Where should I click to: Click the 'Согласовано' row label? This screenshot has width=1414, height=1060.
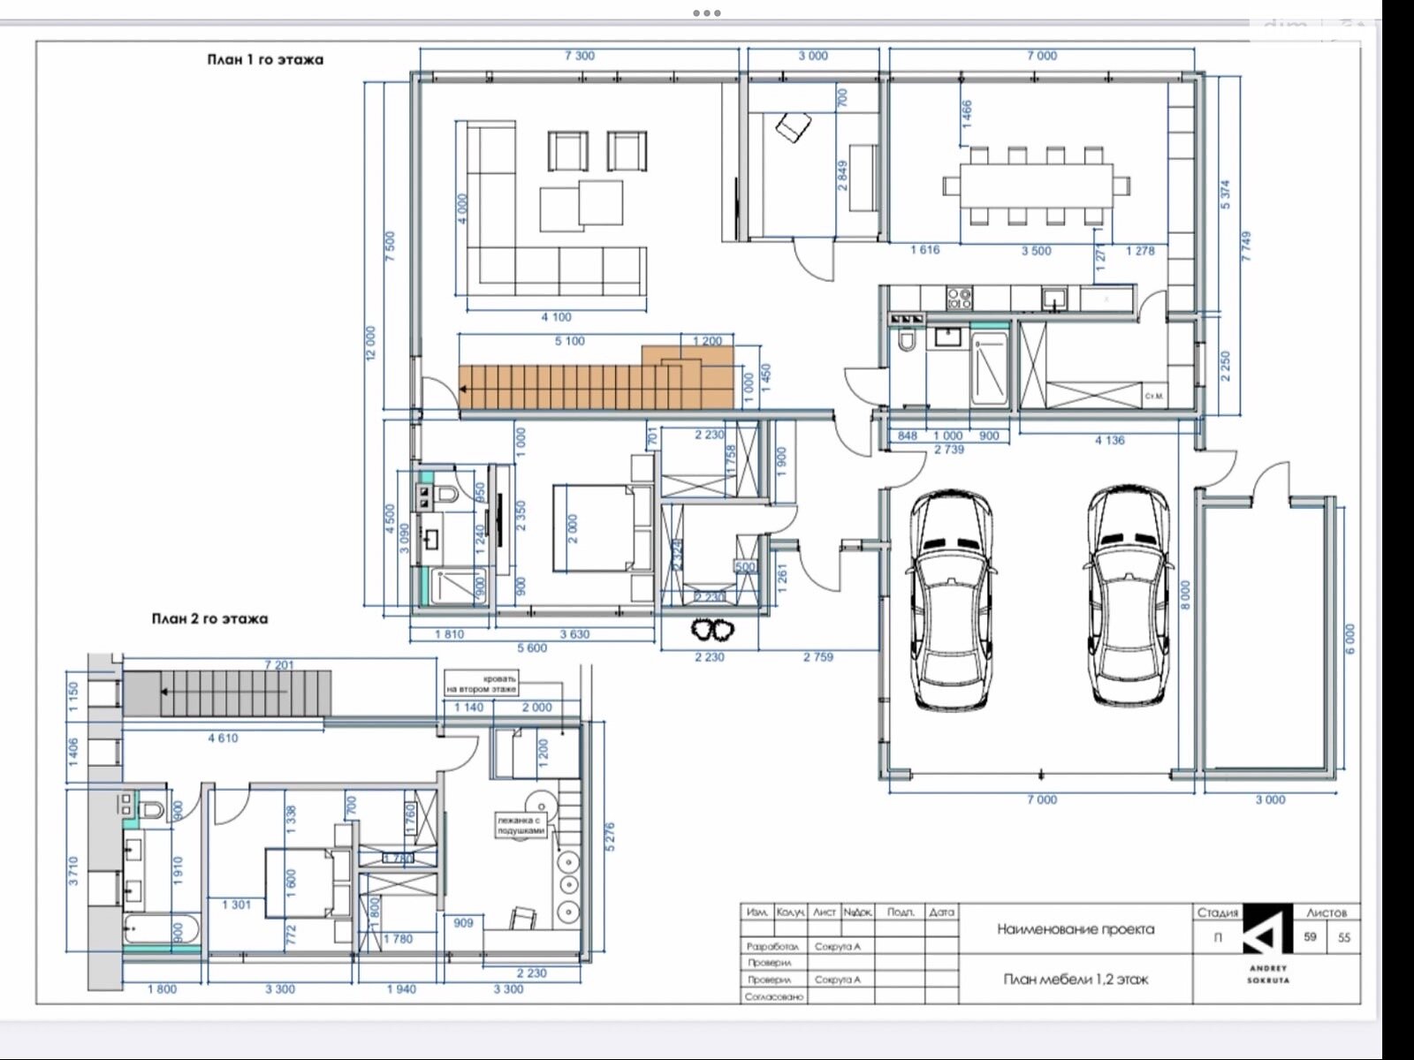coord(774,996)
